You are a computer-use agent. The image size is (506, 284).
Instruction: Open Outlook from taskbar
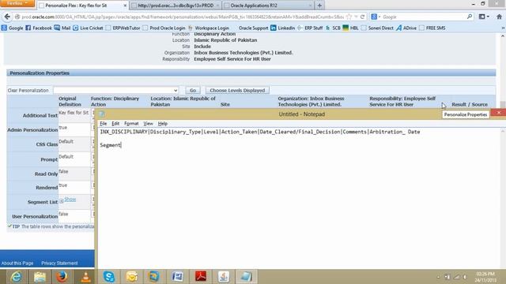132,277
